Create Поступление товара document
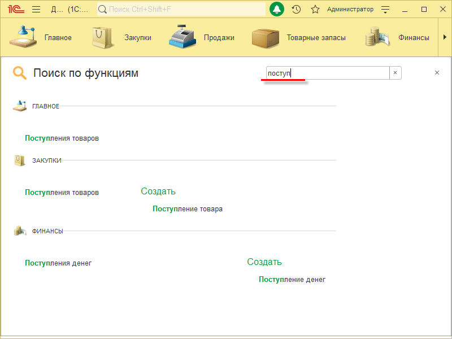Image resolution: width=452 pixels, height=339 pixels. (188, 209)
